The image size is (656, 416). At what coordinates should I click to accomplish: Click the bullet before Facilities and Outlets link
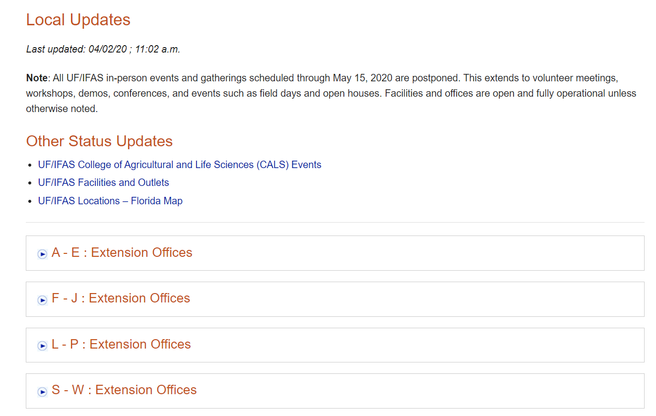pos(31,183)
